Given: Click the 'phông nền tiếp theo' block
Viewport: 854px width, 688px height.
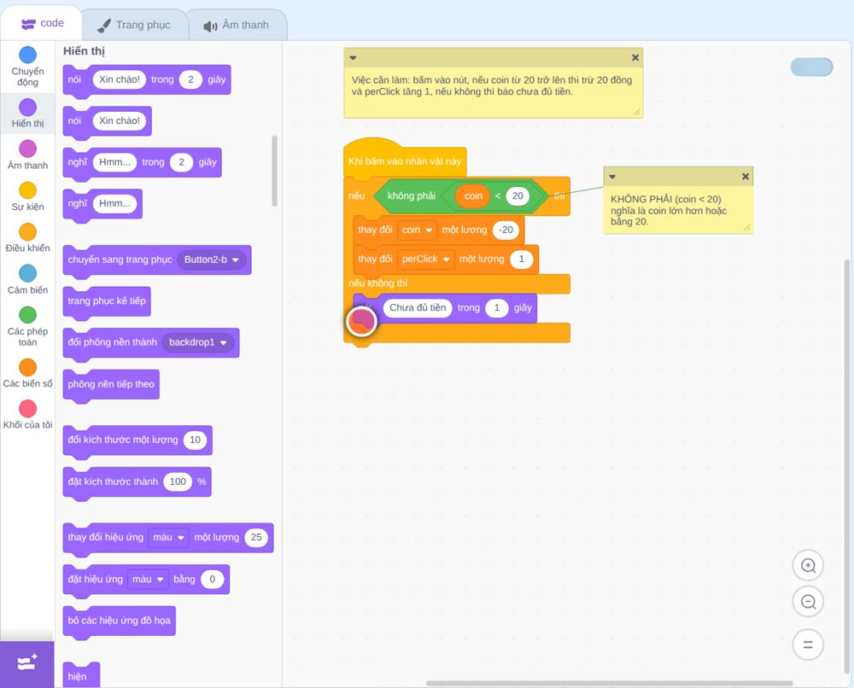Looking at the screenshot, I should tap(111, 384).
